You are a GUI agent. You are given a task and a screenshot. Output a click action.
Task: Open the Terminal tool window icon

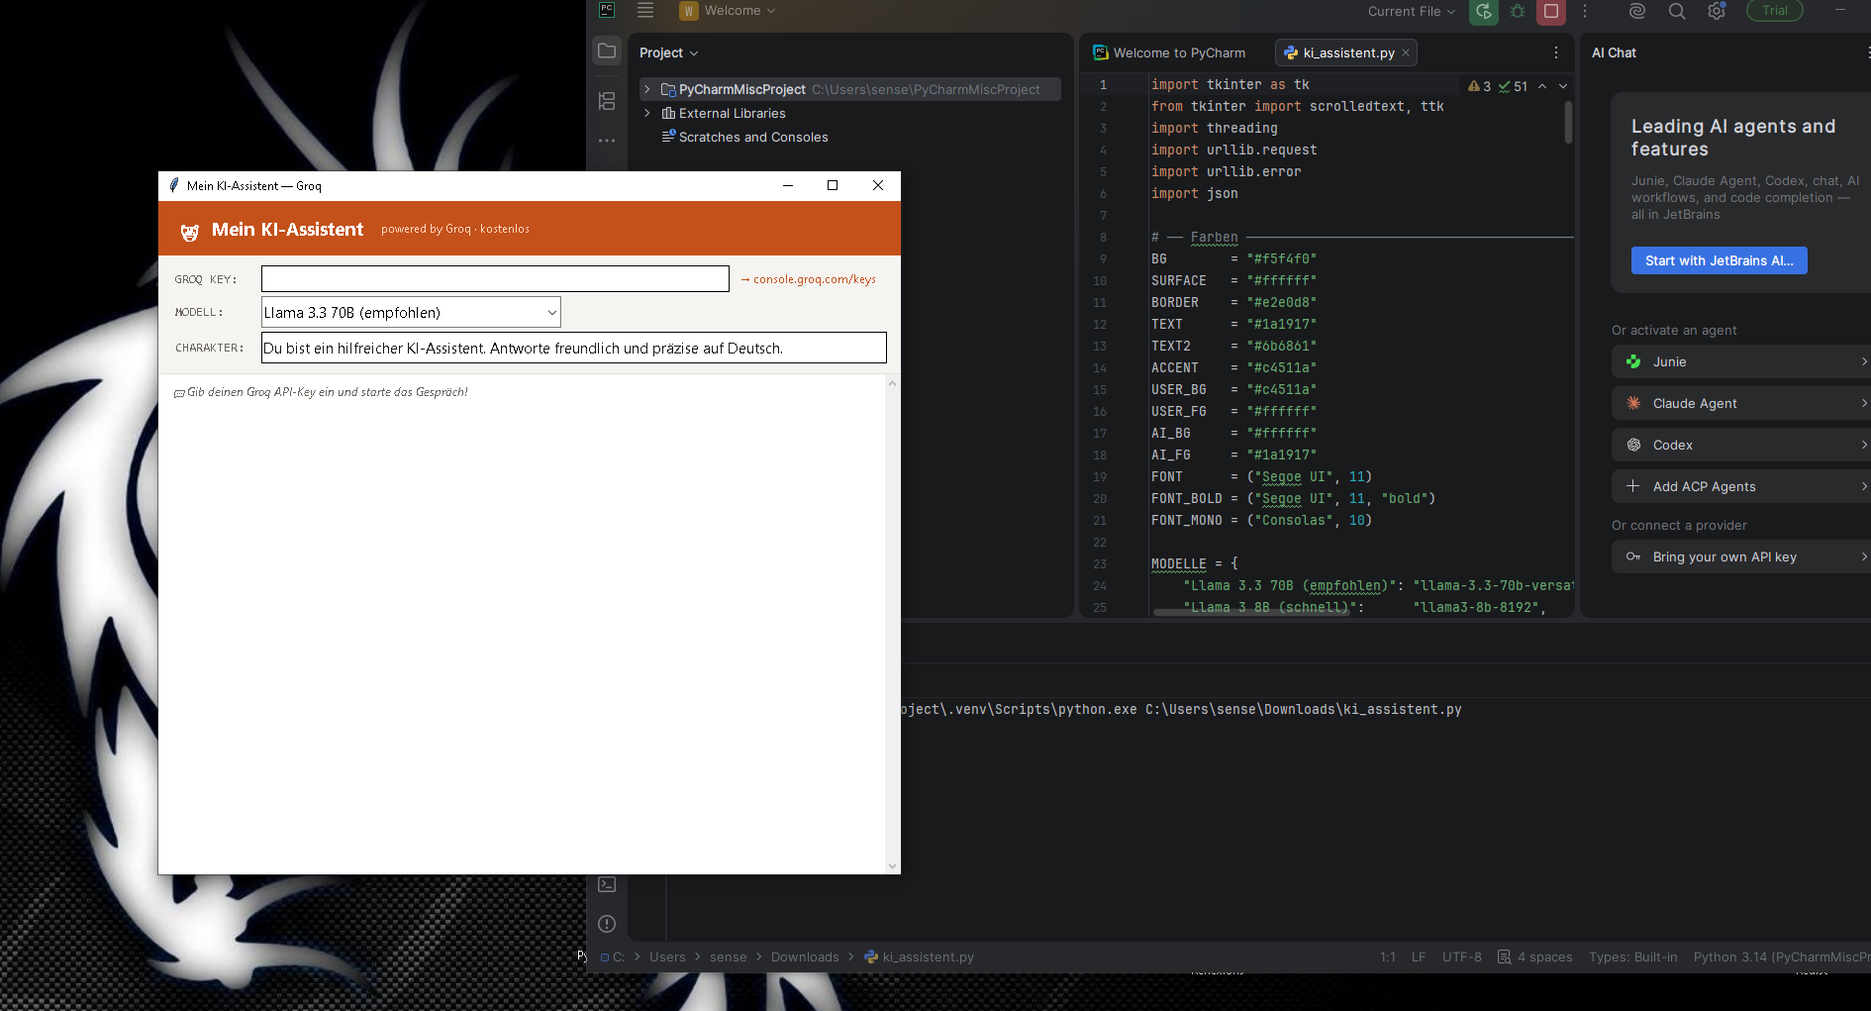[x=607, y=884]
